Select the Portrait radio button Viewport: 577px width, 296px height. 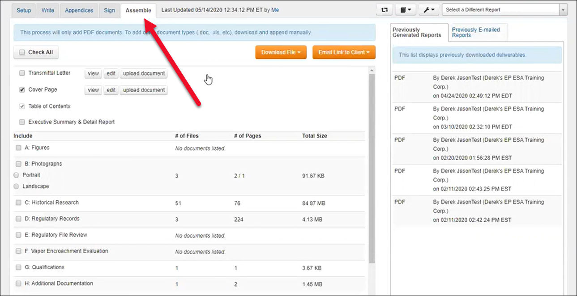point(17,175)
